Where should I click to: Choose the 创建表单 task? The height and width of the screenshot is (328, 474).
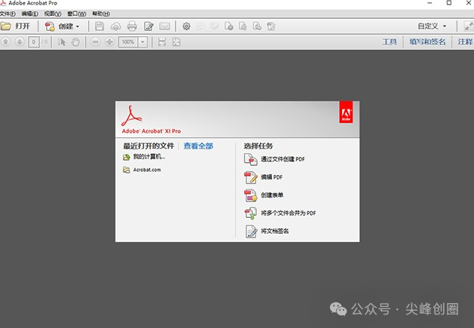tap(264, 195)
